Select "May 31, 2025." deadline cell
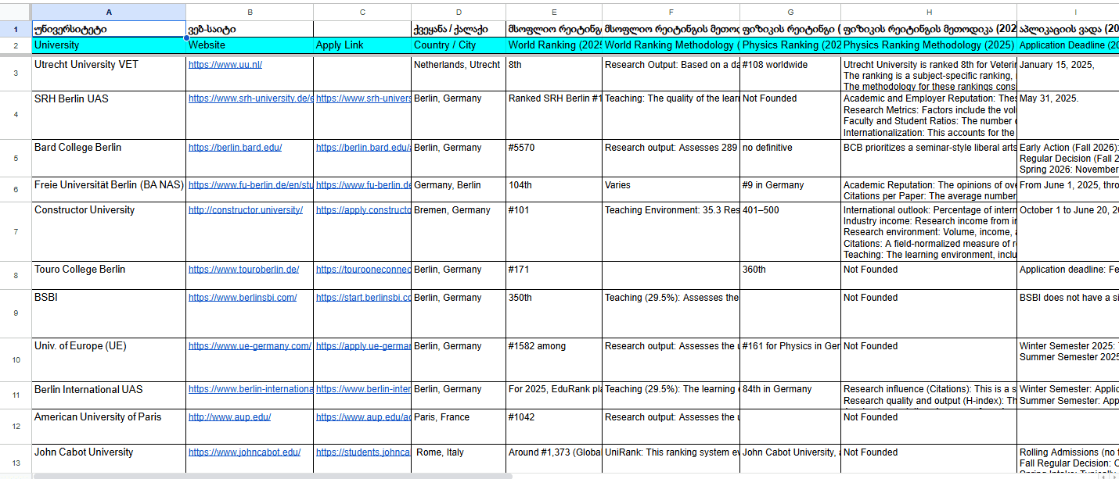 [x=1068, y=116]
